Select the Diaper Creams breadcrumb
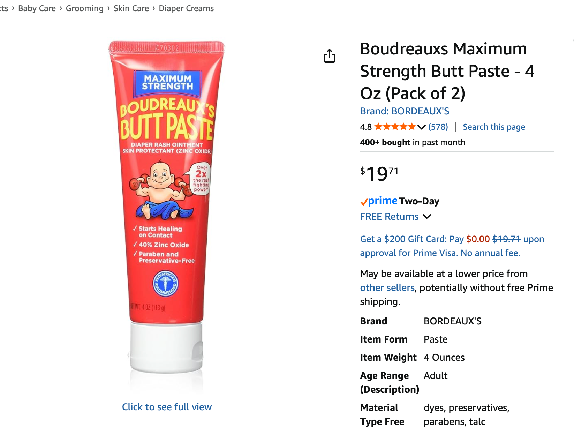Screen dimensions: 574x427 coord(186,8)
